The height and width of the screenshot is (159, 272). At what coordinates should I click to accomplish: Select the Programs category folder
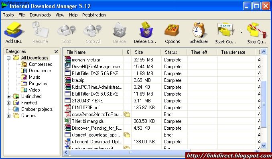pos(38,84)
